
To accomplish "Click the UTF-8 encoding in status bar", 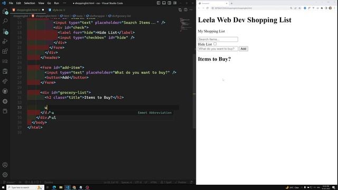I will point(138,182).
